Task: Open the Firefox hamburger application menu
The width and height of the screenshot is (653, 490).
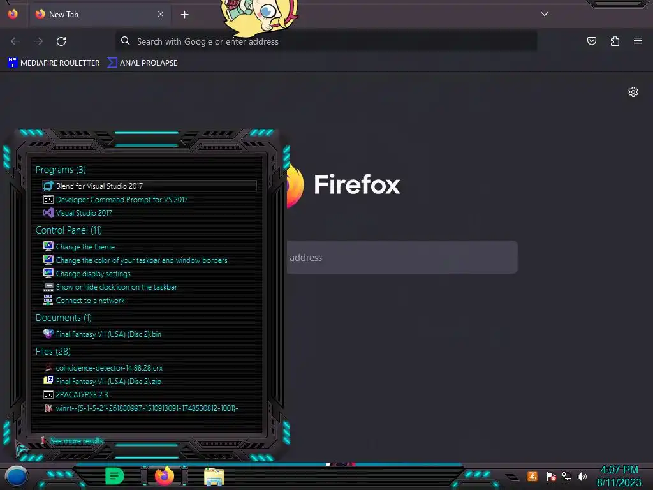Action: (x=638, y=41)
